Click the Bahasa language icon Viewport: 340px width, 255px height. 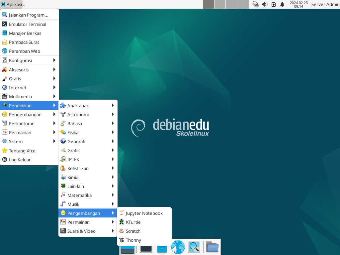(63, 124)
